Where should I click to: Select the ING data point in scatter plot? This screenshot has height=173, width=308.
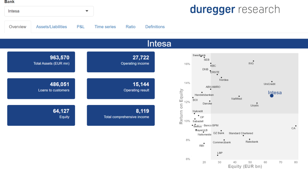click(x=253, y=61)
